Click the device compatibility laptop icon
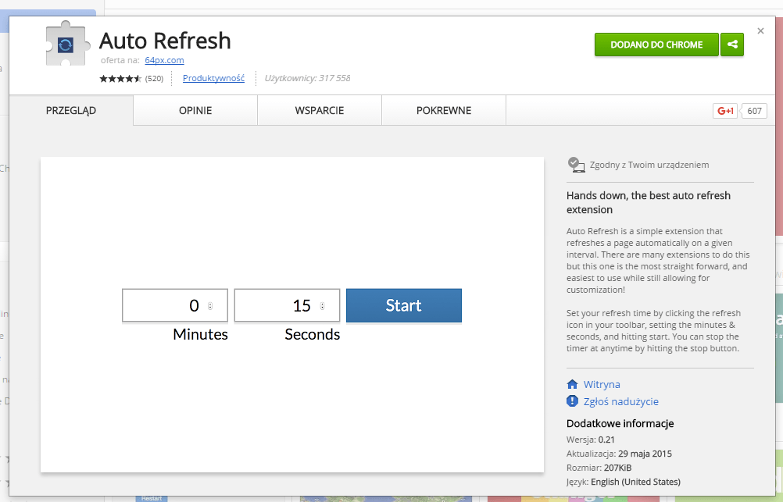Image resolution: width=783 pixels, height=502 pixels. coord(575,164)
